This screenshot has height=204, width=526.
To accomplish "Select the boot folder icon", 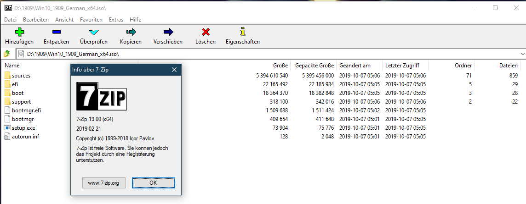I will [8, 93].
